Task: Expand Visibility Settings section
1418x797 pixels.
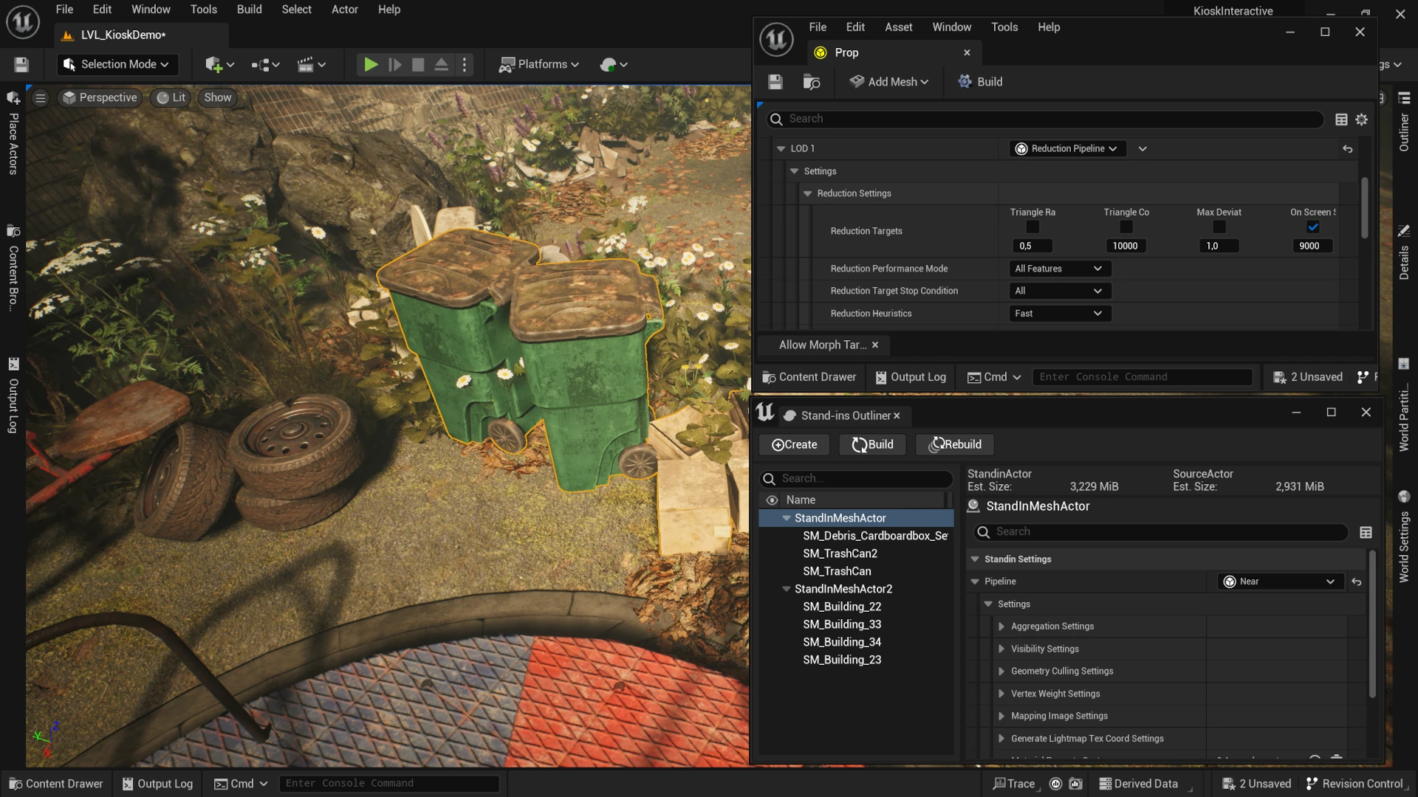Action: [1001, 649]
